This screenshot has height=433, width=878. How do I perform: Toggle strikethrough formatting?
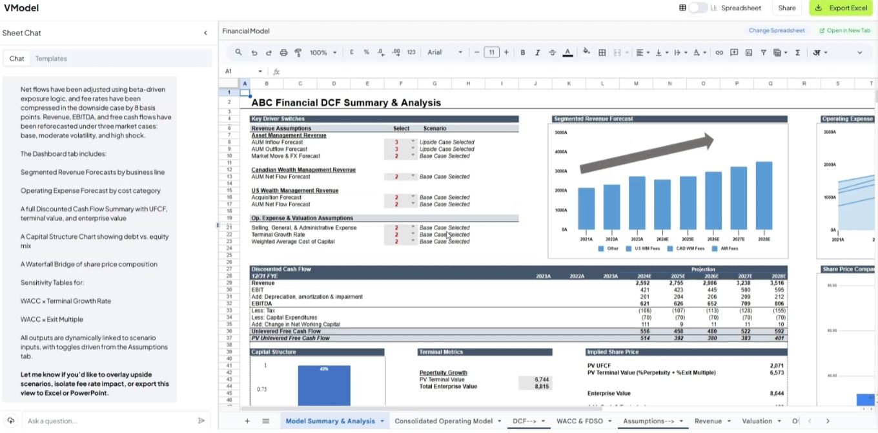552,53
